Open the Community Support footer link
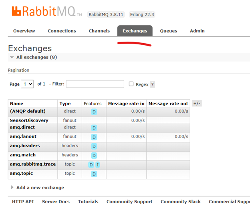The image size is (250, 210). (x=129, y=202)
